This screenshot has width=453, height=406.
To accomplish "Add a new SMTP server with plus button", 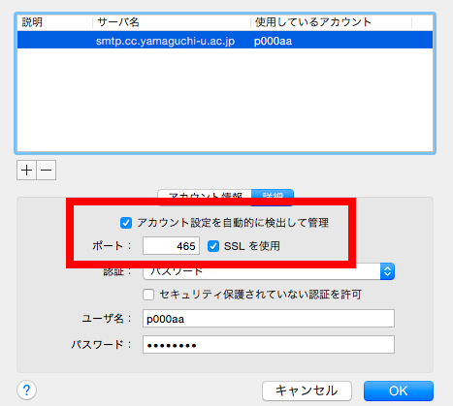I will point(26,170).
